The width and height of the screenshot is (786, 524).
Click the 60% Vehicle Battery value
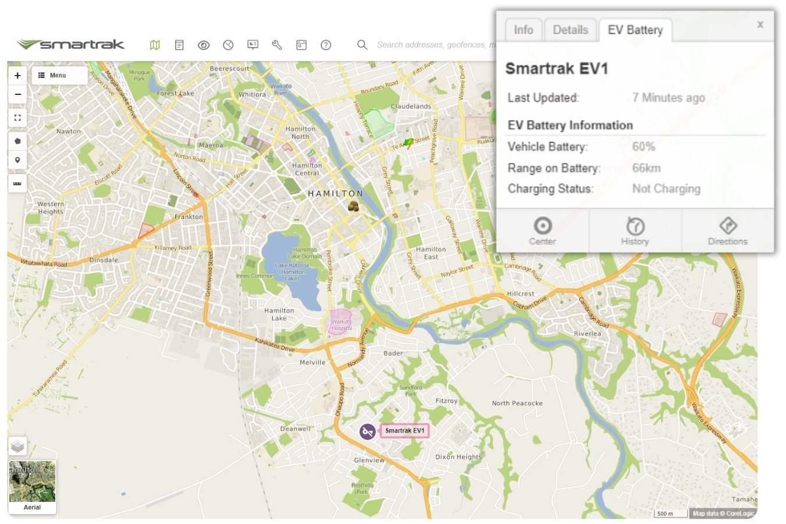click(x=644, y=147)
